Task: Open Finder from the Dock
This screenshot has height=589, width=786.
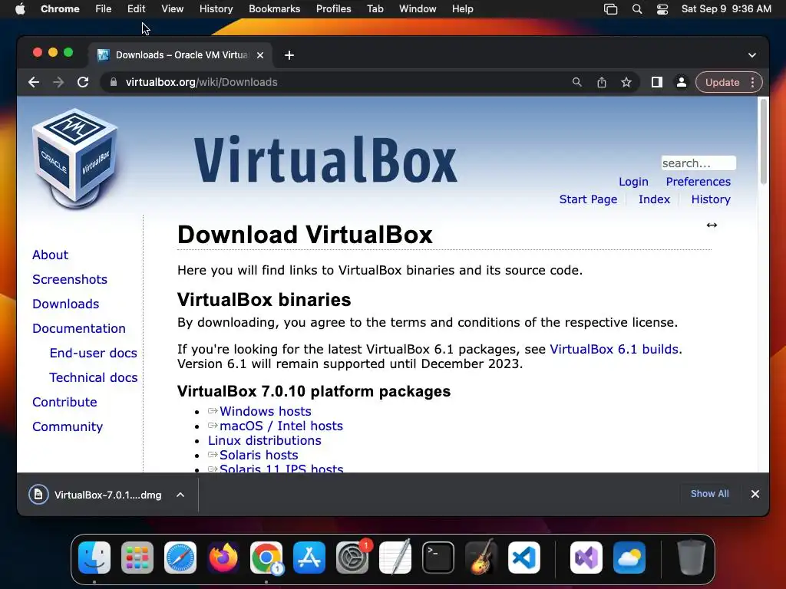Action: 94,558
